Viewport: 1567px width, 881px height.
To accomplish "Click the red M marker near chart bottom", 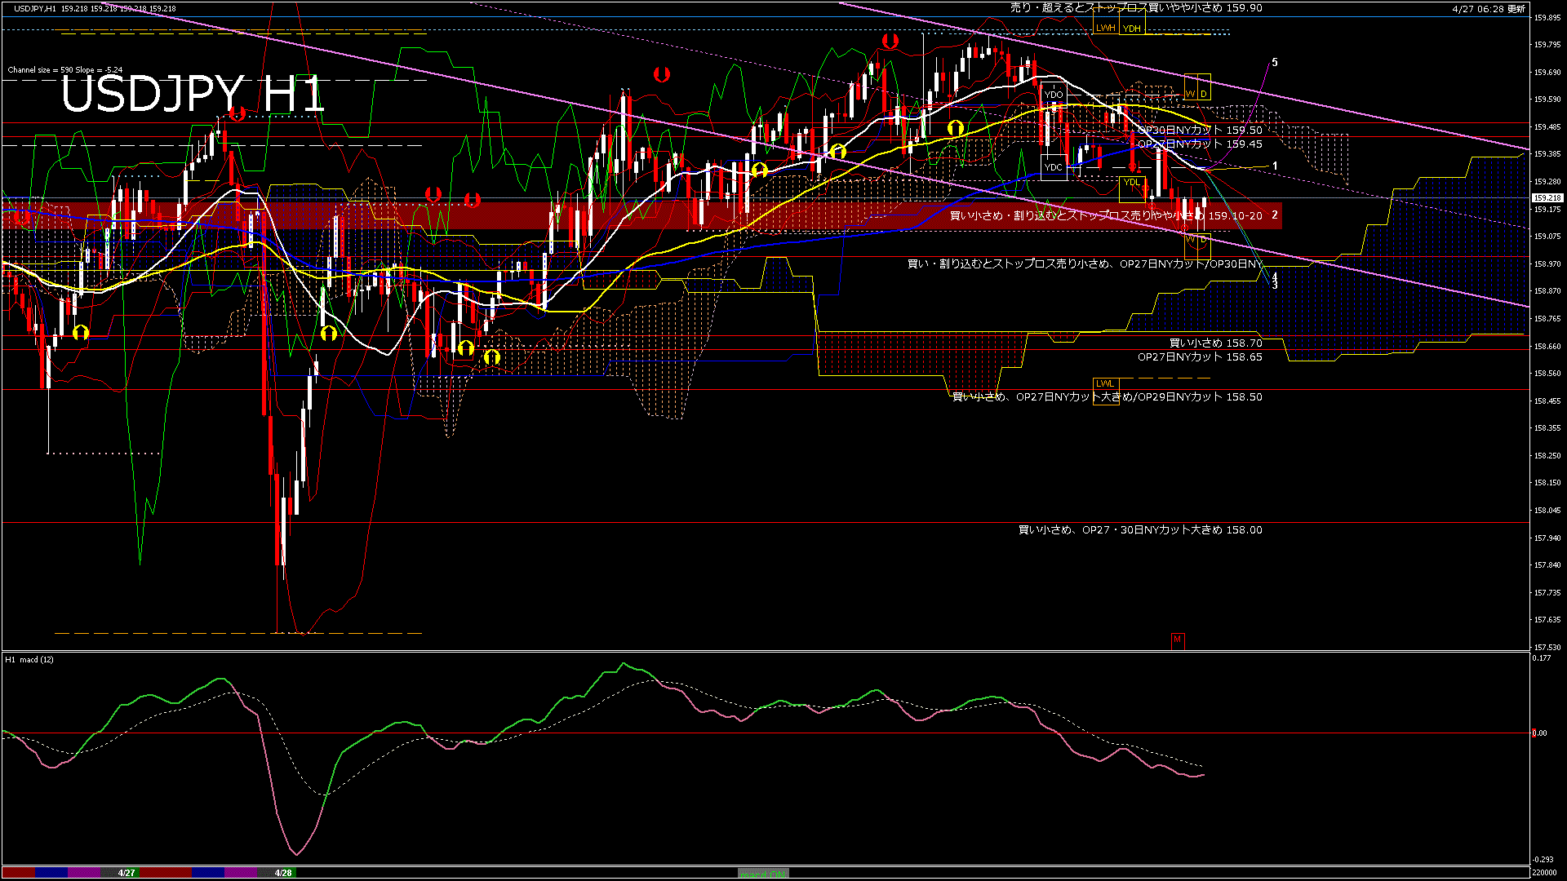I will [1177, 640].
